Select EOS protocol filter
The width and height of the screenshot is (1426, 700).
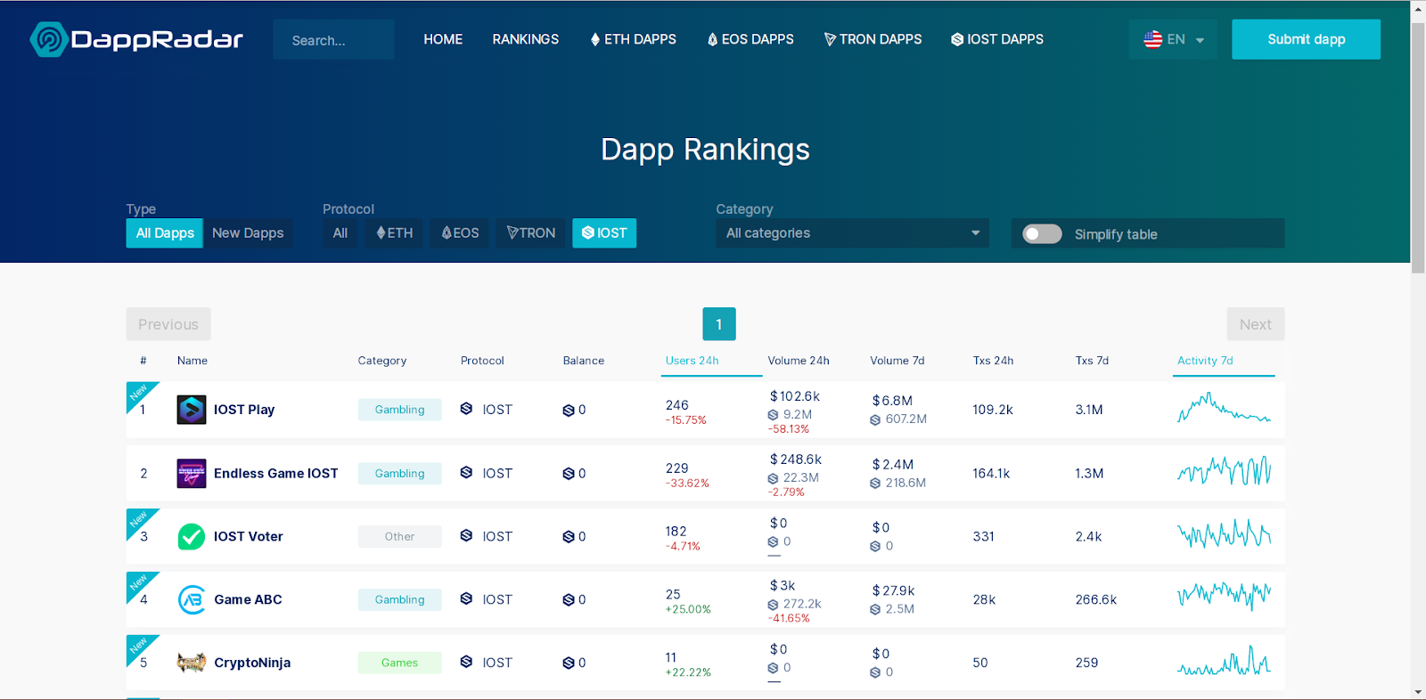[461, 233]
